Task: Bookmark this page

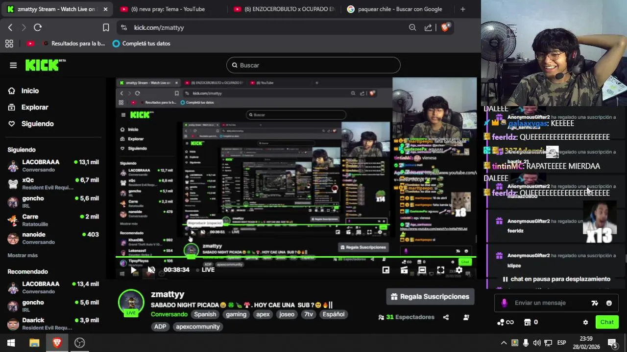Action: click(x=106, y=28)
